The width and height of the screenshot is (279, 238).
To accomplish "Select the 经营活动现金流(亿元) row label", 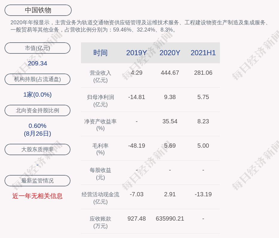I will coord(100,198).
